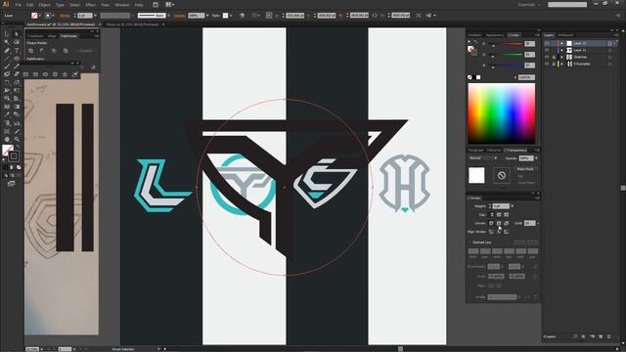Switch to the Align tab
The height and width of the screenshot is (352, 626).
coord(52,36)
